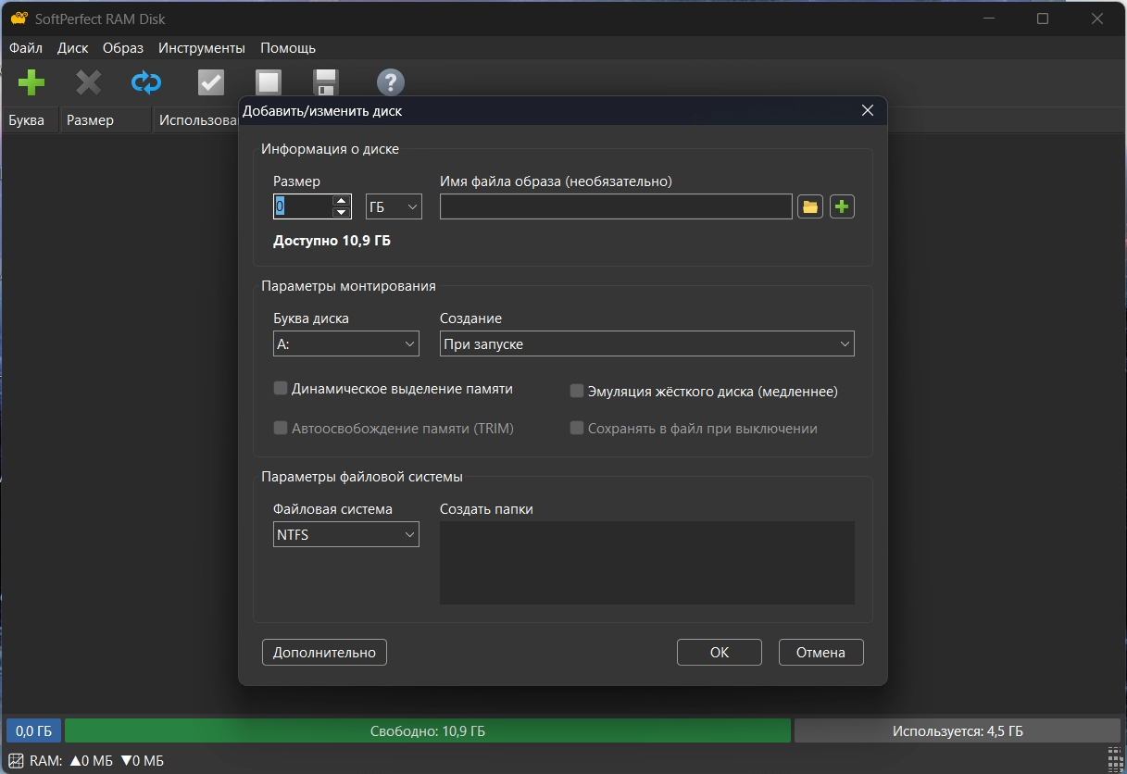Open the Буква диска A: dropdown
This screenshot has width=1127, height=774.
point(346,343)
